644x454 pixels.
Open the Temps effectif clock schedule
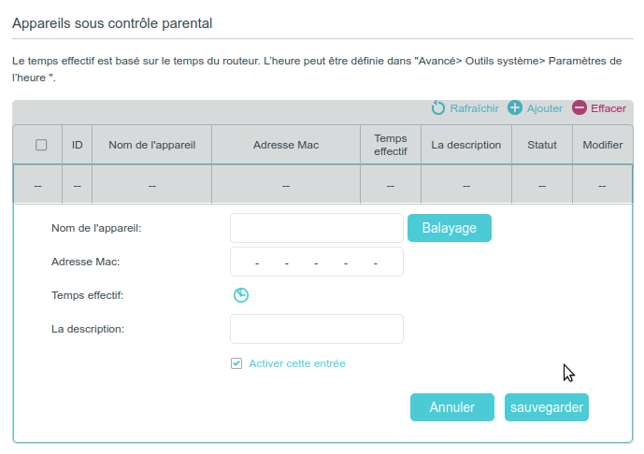tap(241, 295)
